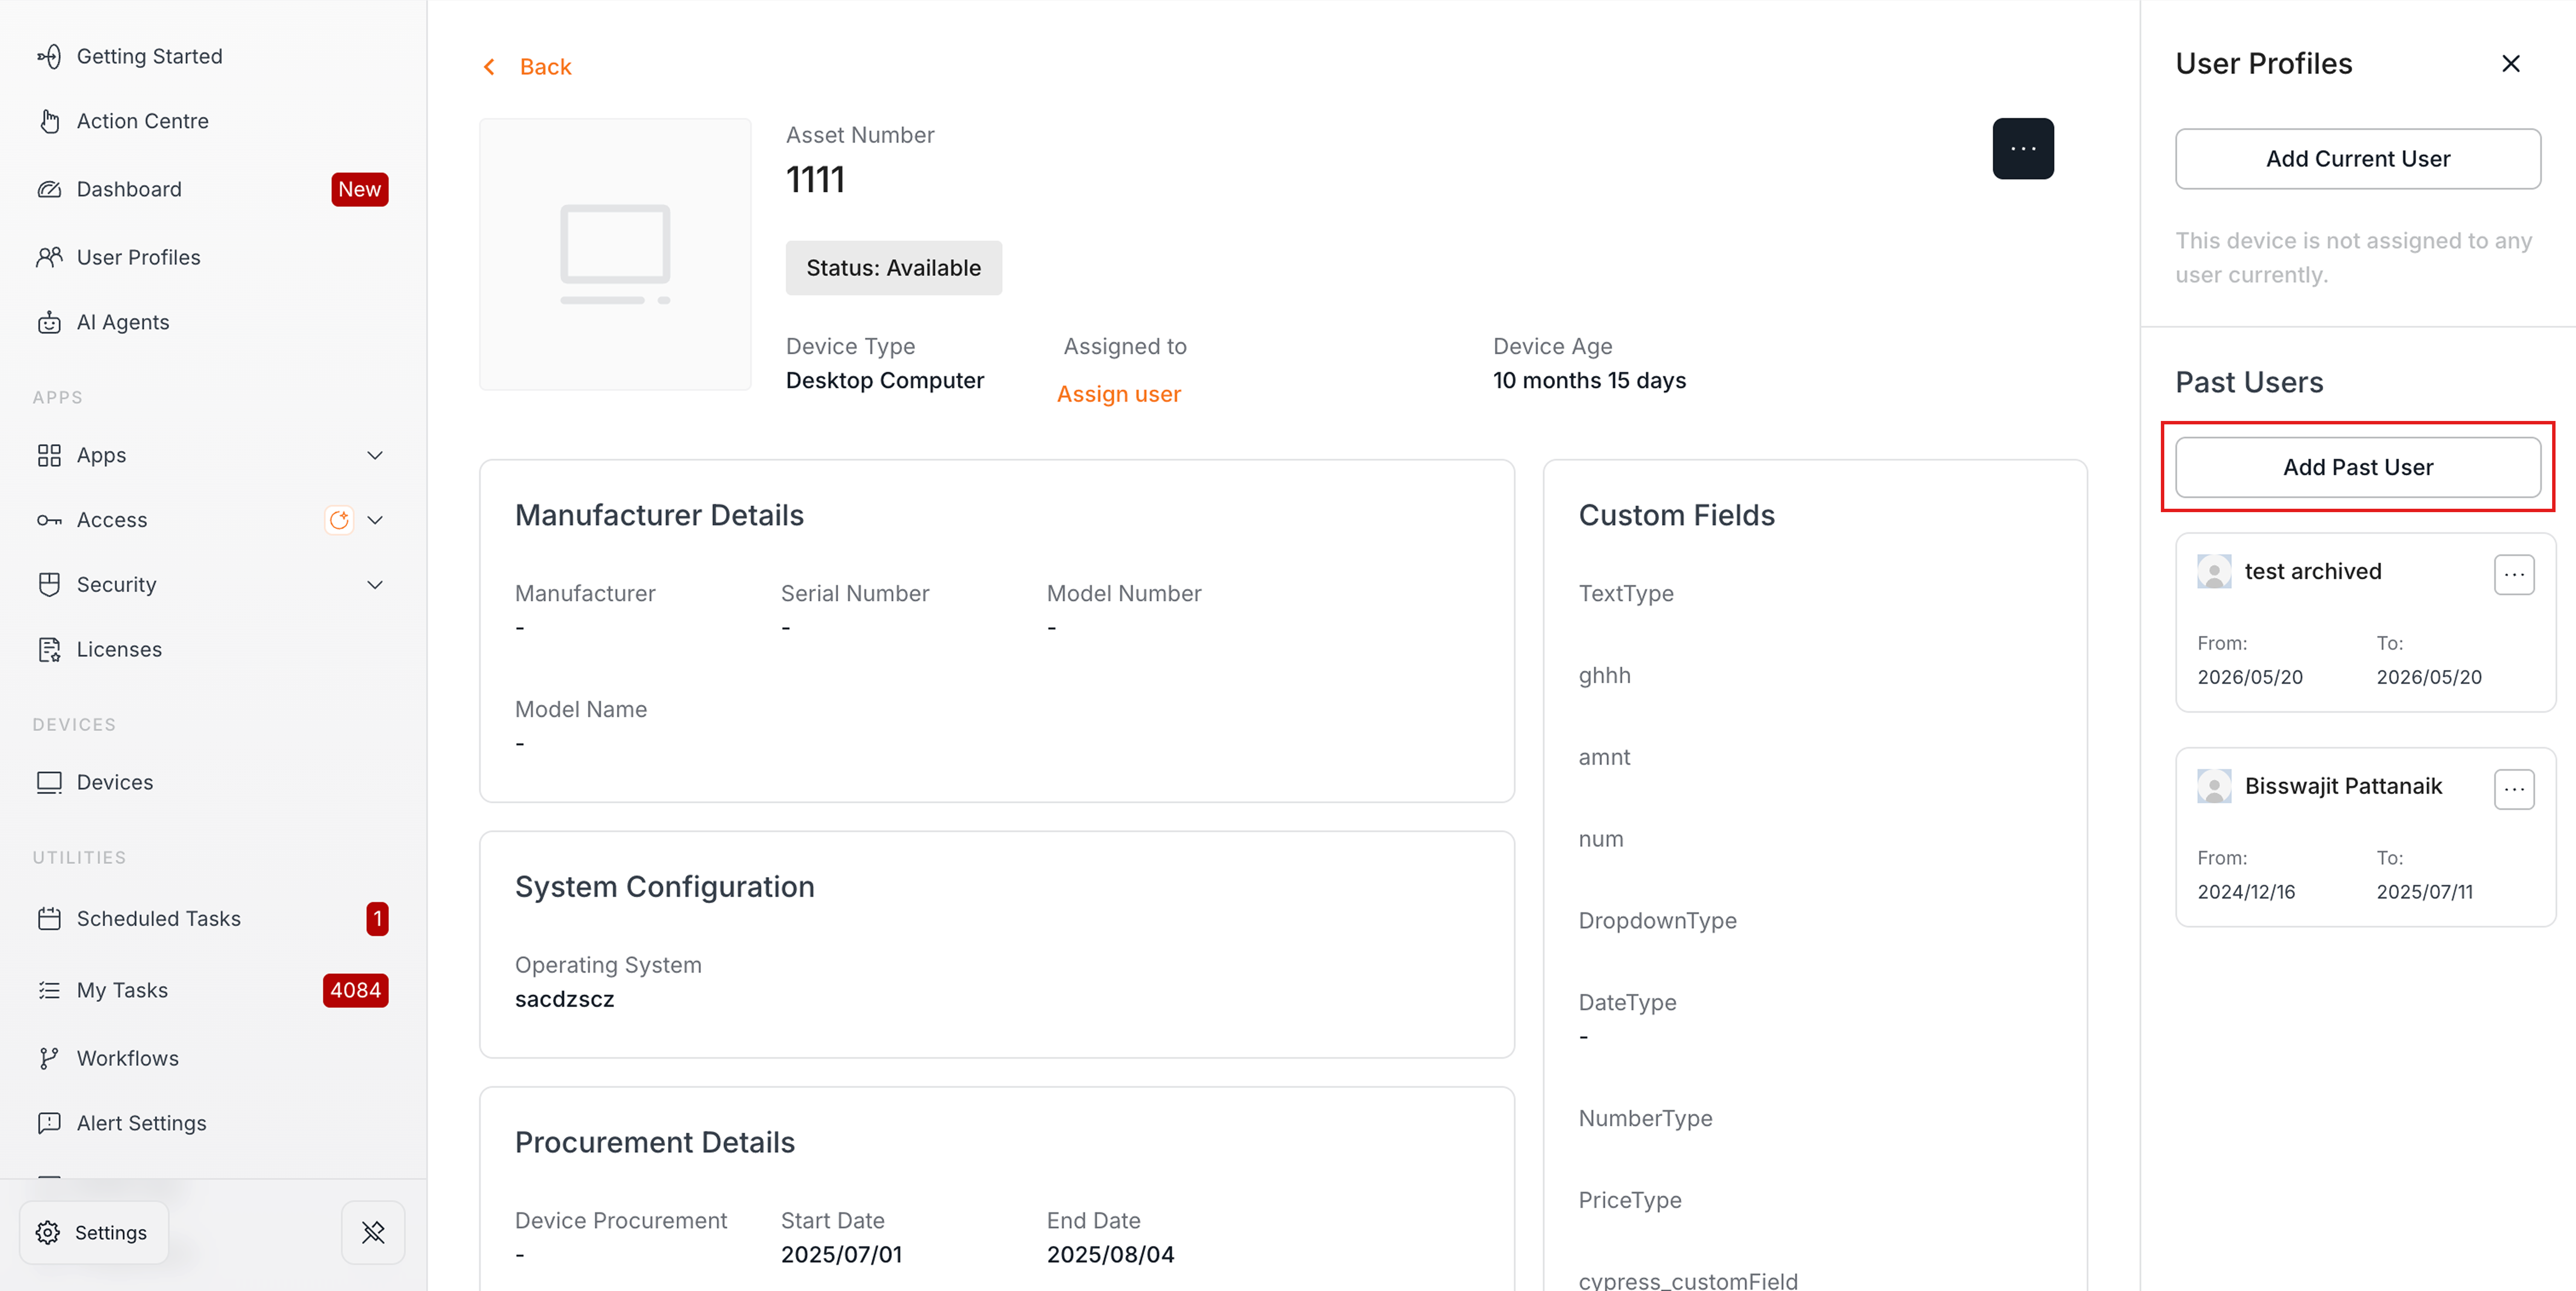Click the pin sidebar icon button

373,1232
